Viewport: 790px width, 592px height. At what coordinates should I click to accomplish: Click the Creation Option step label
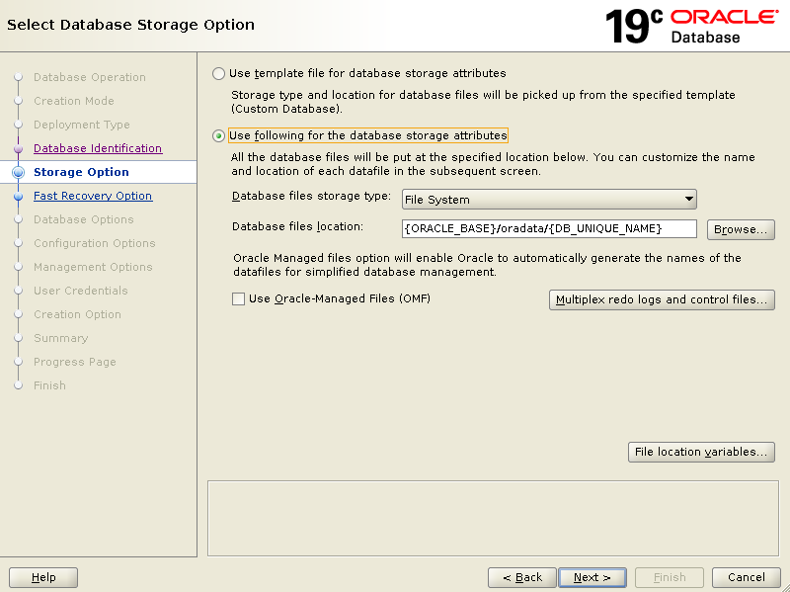coord(77,314)
